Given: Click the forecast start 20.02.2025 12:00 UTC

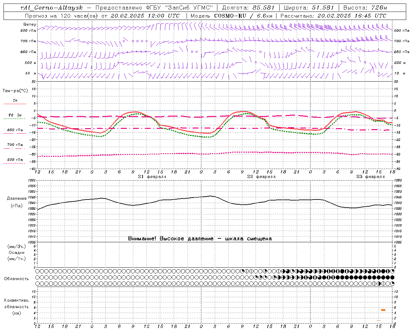Looking at the screenshot, I should click(x=145, y=15).
